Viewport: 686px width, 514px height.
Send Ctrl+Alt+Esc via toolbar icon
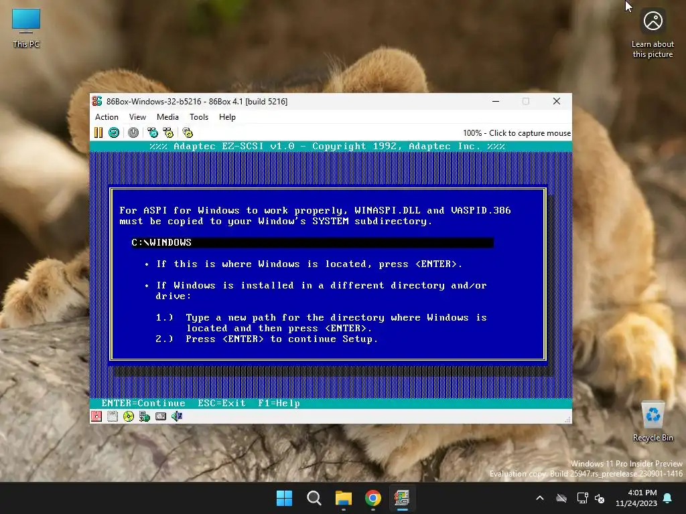(168, 133)
